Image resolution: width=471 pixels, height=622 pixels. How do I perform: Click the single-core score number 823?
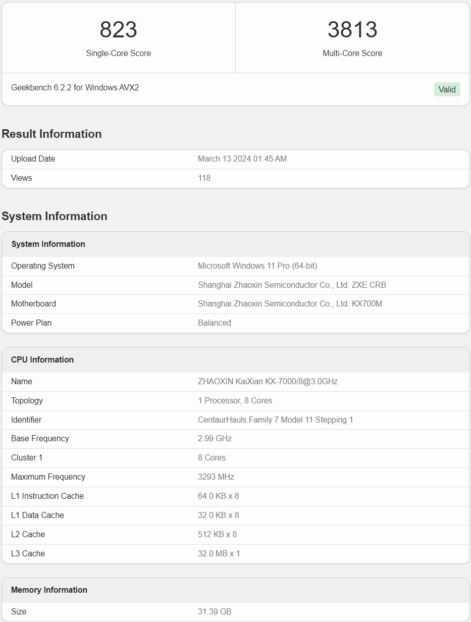[118, 30]
